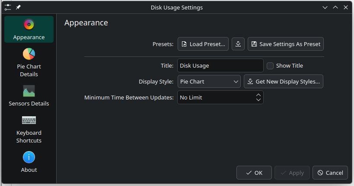Open the Appearance settings page
The height and width of the screenshot is (186, 354).
pyautogui.click(x=29, y=29)
